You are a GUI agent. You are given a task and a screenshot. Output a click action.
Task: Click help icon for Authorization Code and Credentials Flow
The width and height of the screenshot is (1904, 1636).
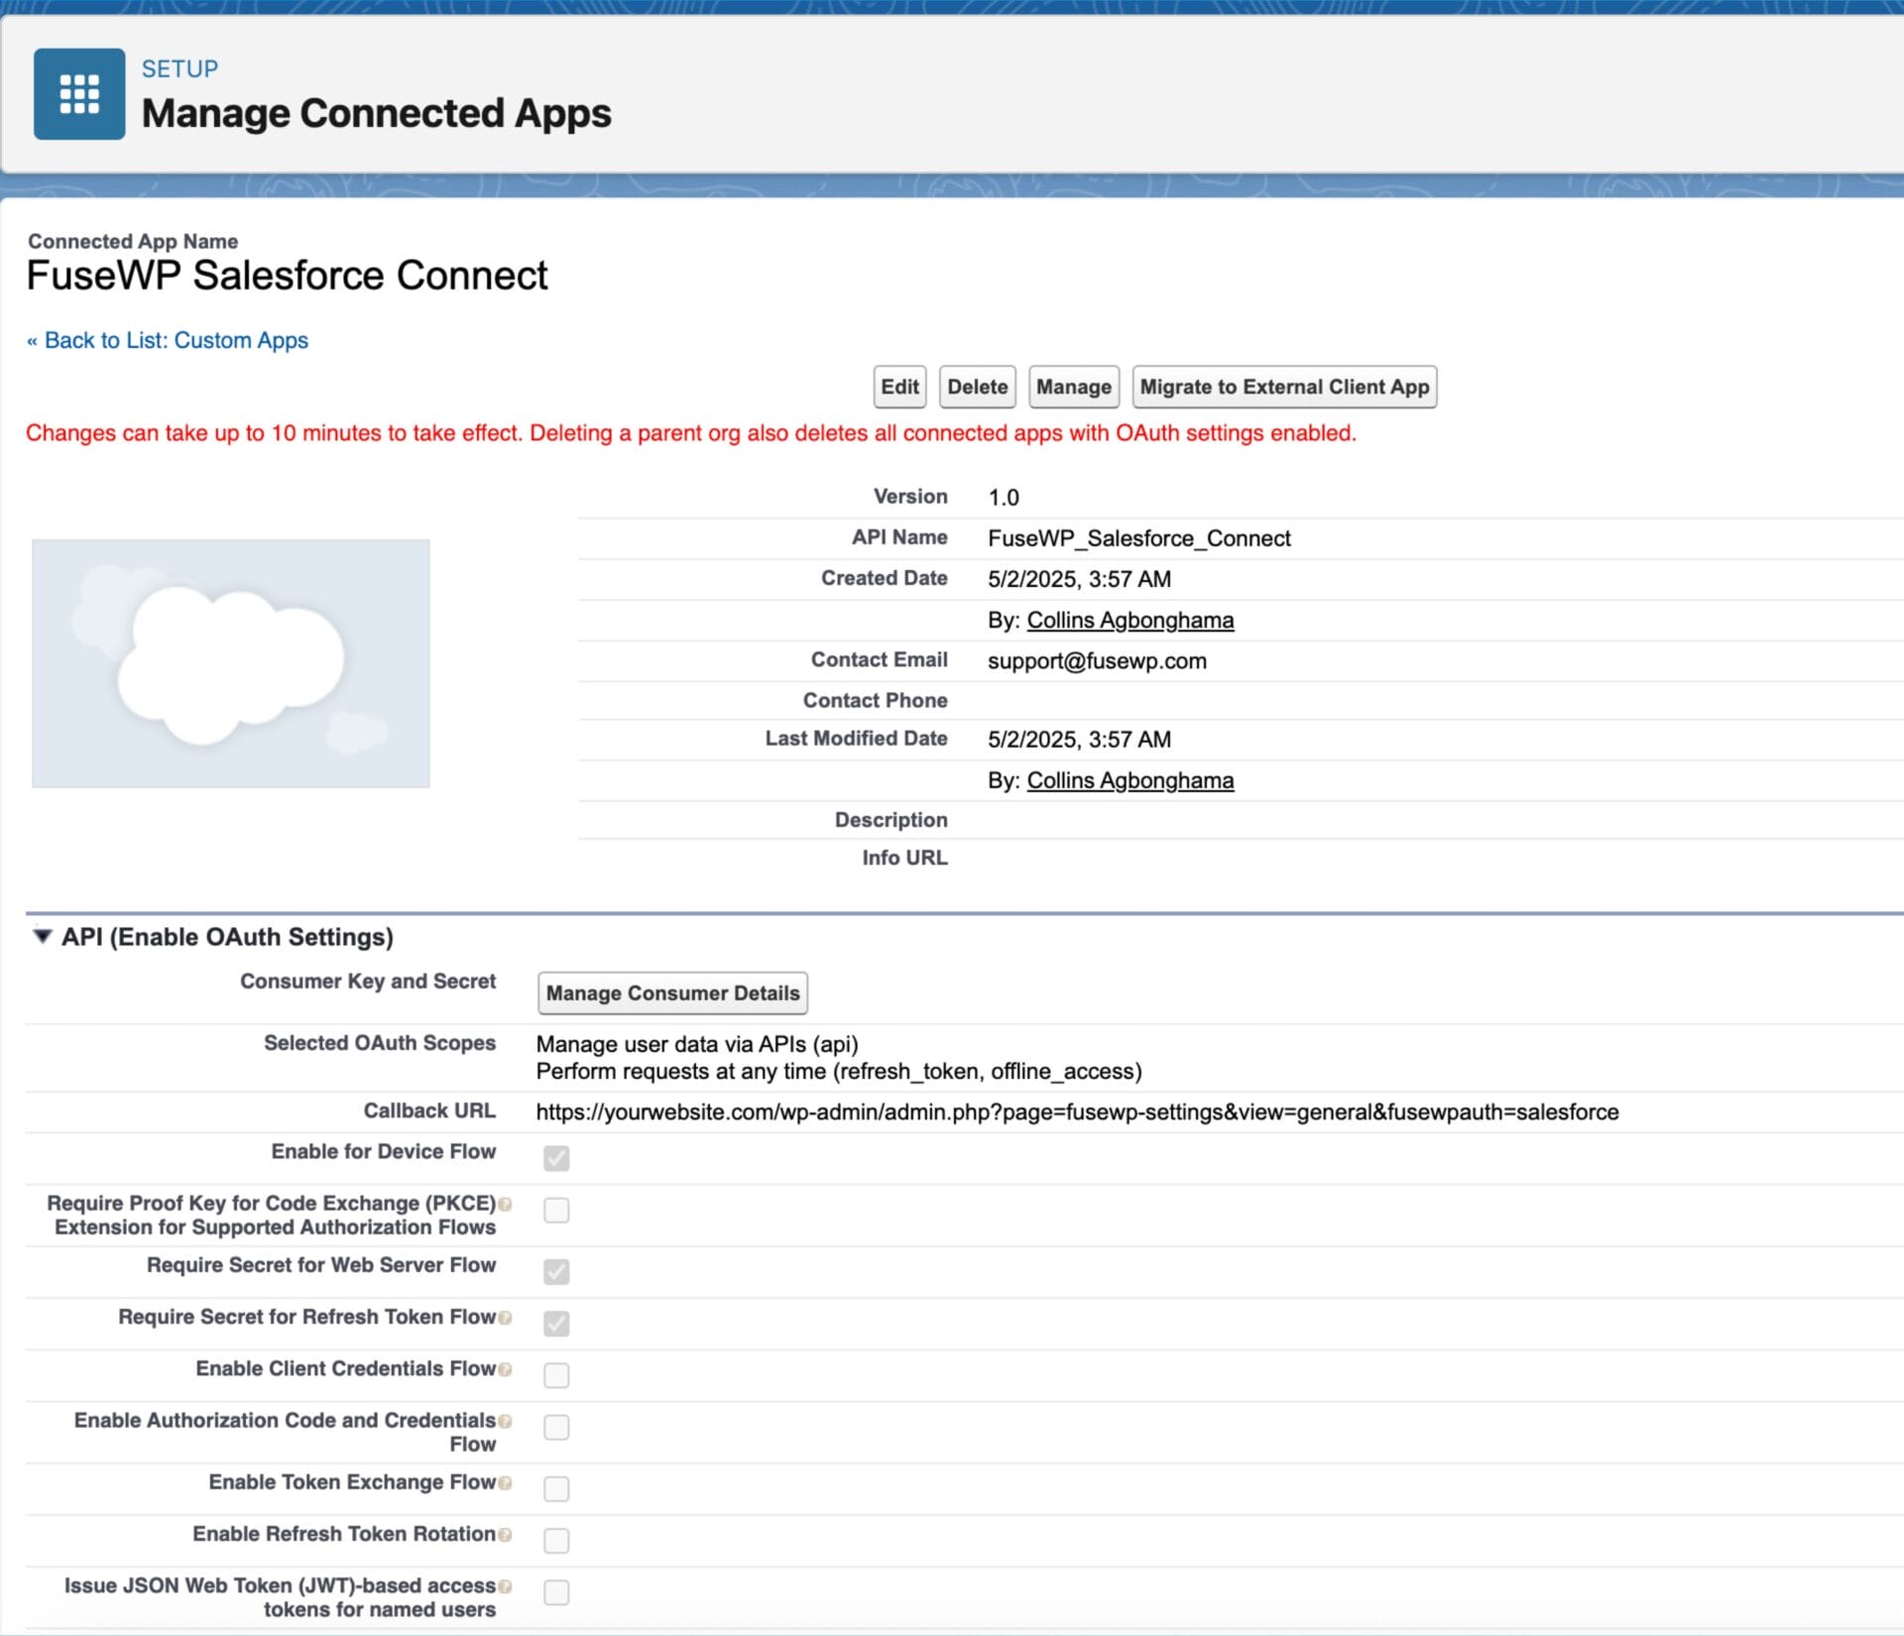pyautogui.click(x=506, y=1421)
